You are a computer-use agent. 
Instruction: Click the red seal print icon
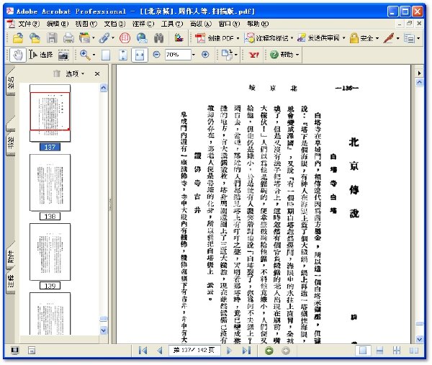pyautogui.click(x=125, y=38)
